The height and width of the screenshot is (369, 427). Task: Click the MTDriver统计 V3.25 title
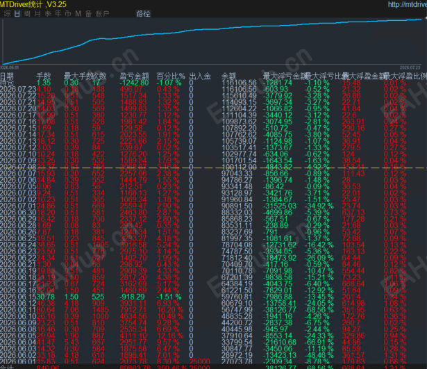pyautogui.click(x=33, y=4)
